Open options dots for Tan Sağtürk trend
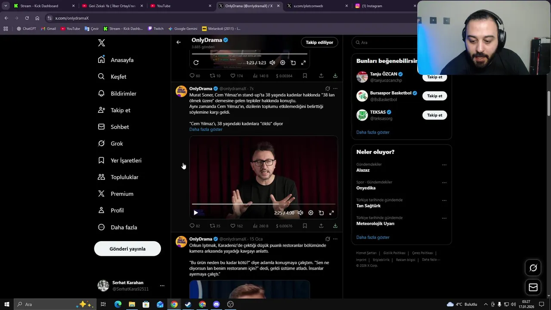The width and height of the screenshot is (551, 310). click(444, 201)
